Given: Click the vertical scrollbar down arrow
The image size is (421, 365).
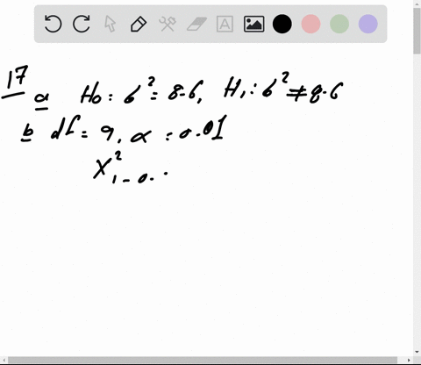Looking at the screenshot, I should (x=417, y=352).
